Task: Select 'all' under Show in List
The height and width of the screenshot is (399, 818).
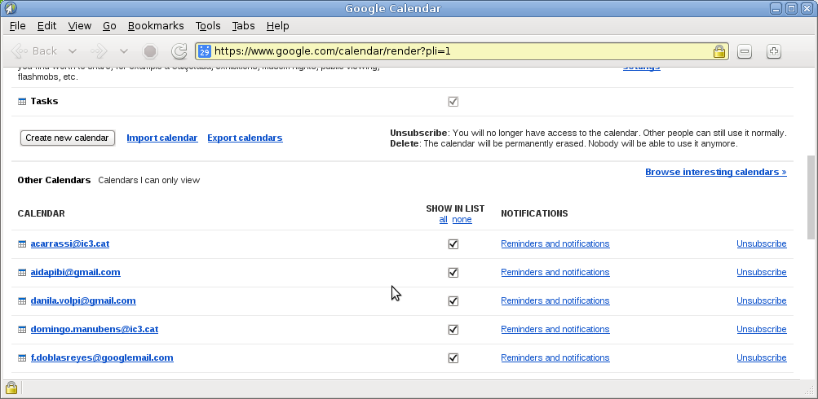Action: [x=444, y=219]
